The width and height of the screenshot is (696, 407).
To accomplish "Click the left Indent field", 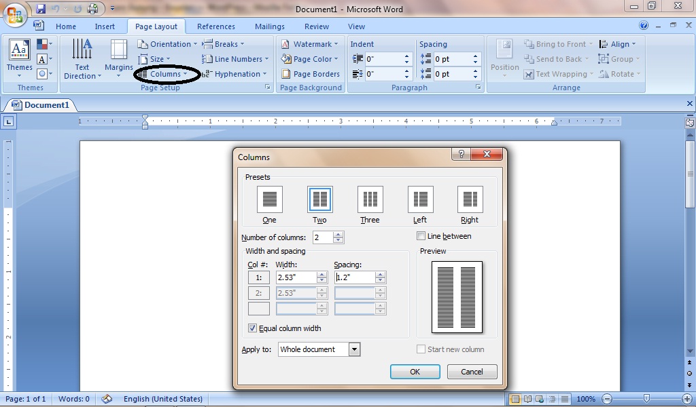I will pyautogui.click(x=383, y=59).
